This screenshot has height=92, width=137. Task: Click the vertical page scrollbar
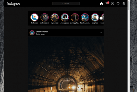coord(129,46)
